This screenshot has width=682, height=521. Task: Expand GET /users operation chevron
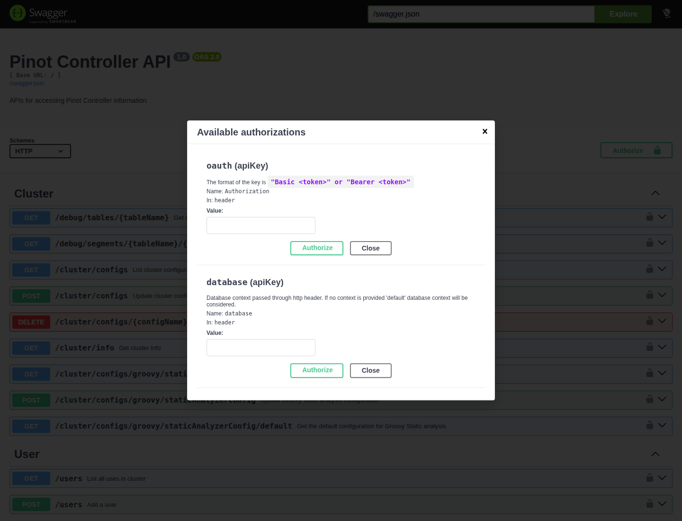coord(662,478)
